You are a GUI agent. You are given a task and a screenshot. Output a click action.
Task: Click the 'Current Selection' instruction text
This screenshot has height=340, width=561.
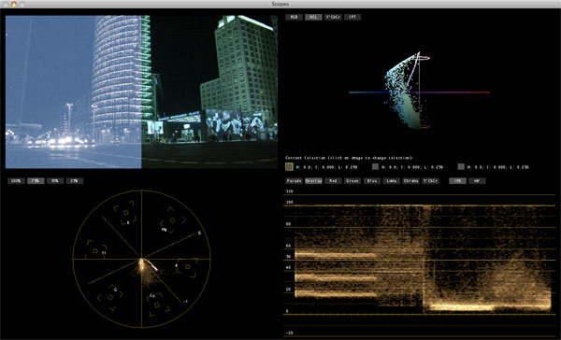[350, 158]
